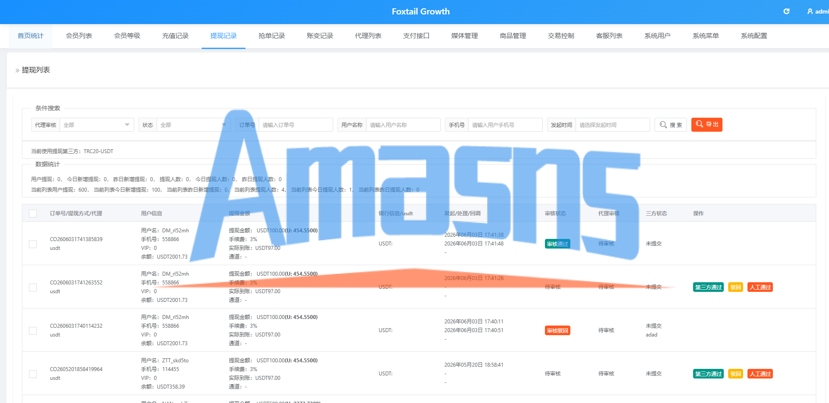Viewport: 829px width, 403px height.
Task: Click 第三方通过 for order CO2605201858419964
Action: 708,374
